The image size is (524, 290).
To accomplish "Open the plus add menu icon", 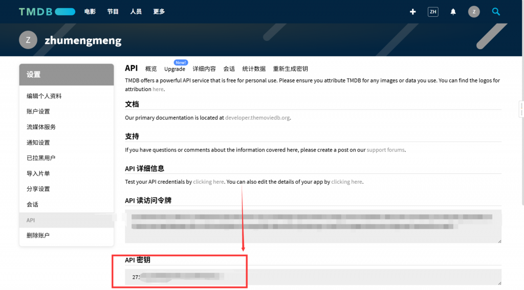I will (x=413, y=12).
